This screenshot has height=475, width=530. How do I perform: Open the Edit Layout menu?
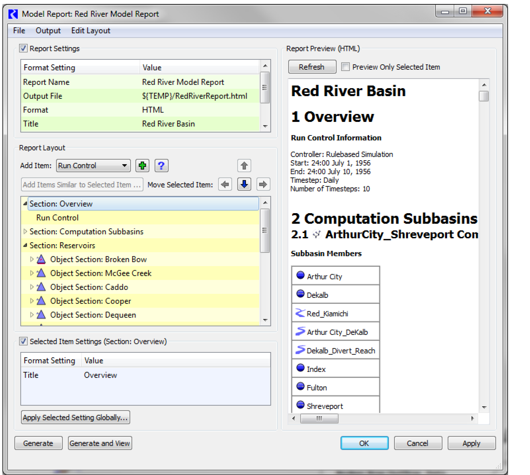pyautogui.click(x=90, y=31)
